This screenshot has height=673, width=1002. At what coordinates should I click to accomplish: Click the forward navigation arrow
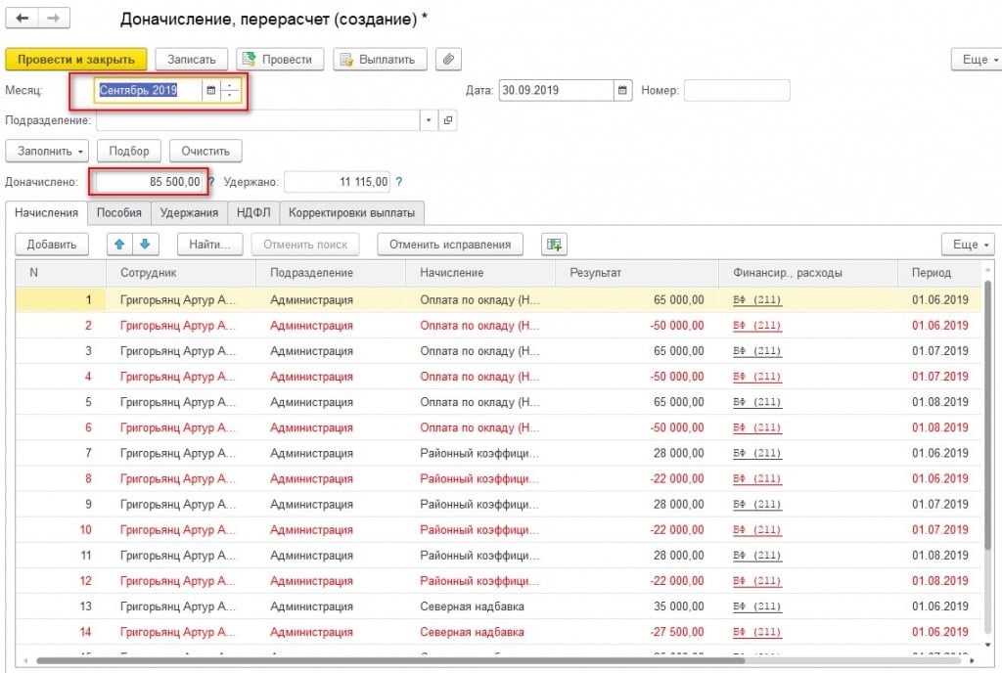click(x=53, y=20)
